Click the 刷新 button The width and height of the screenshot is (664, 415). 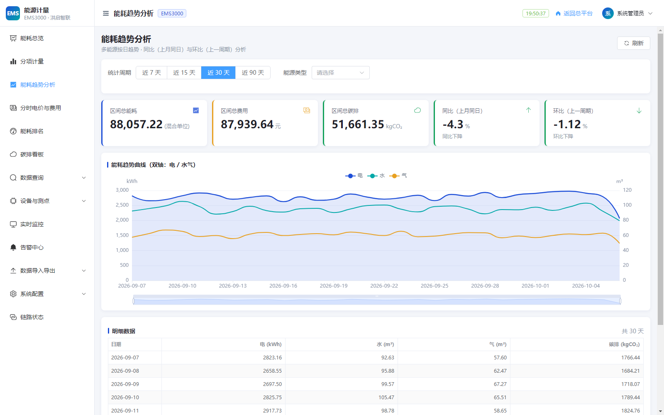(x=633, y=43)
